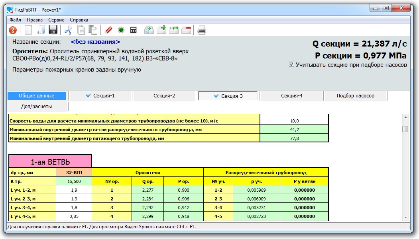Create a new blank calculation file
This screenshot has width=419, height=239.
[x=28, y=30]
